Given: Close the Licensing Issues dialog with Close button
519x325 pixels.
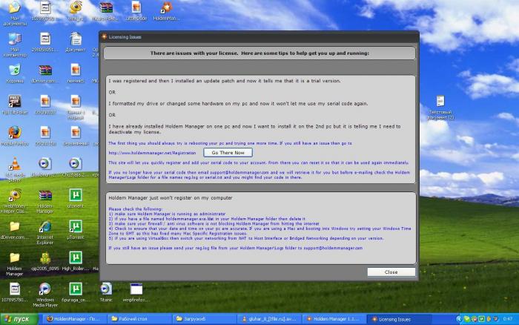Looking at the screenshot, I should [x=391, y=272].
